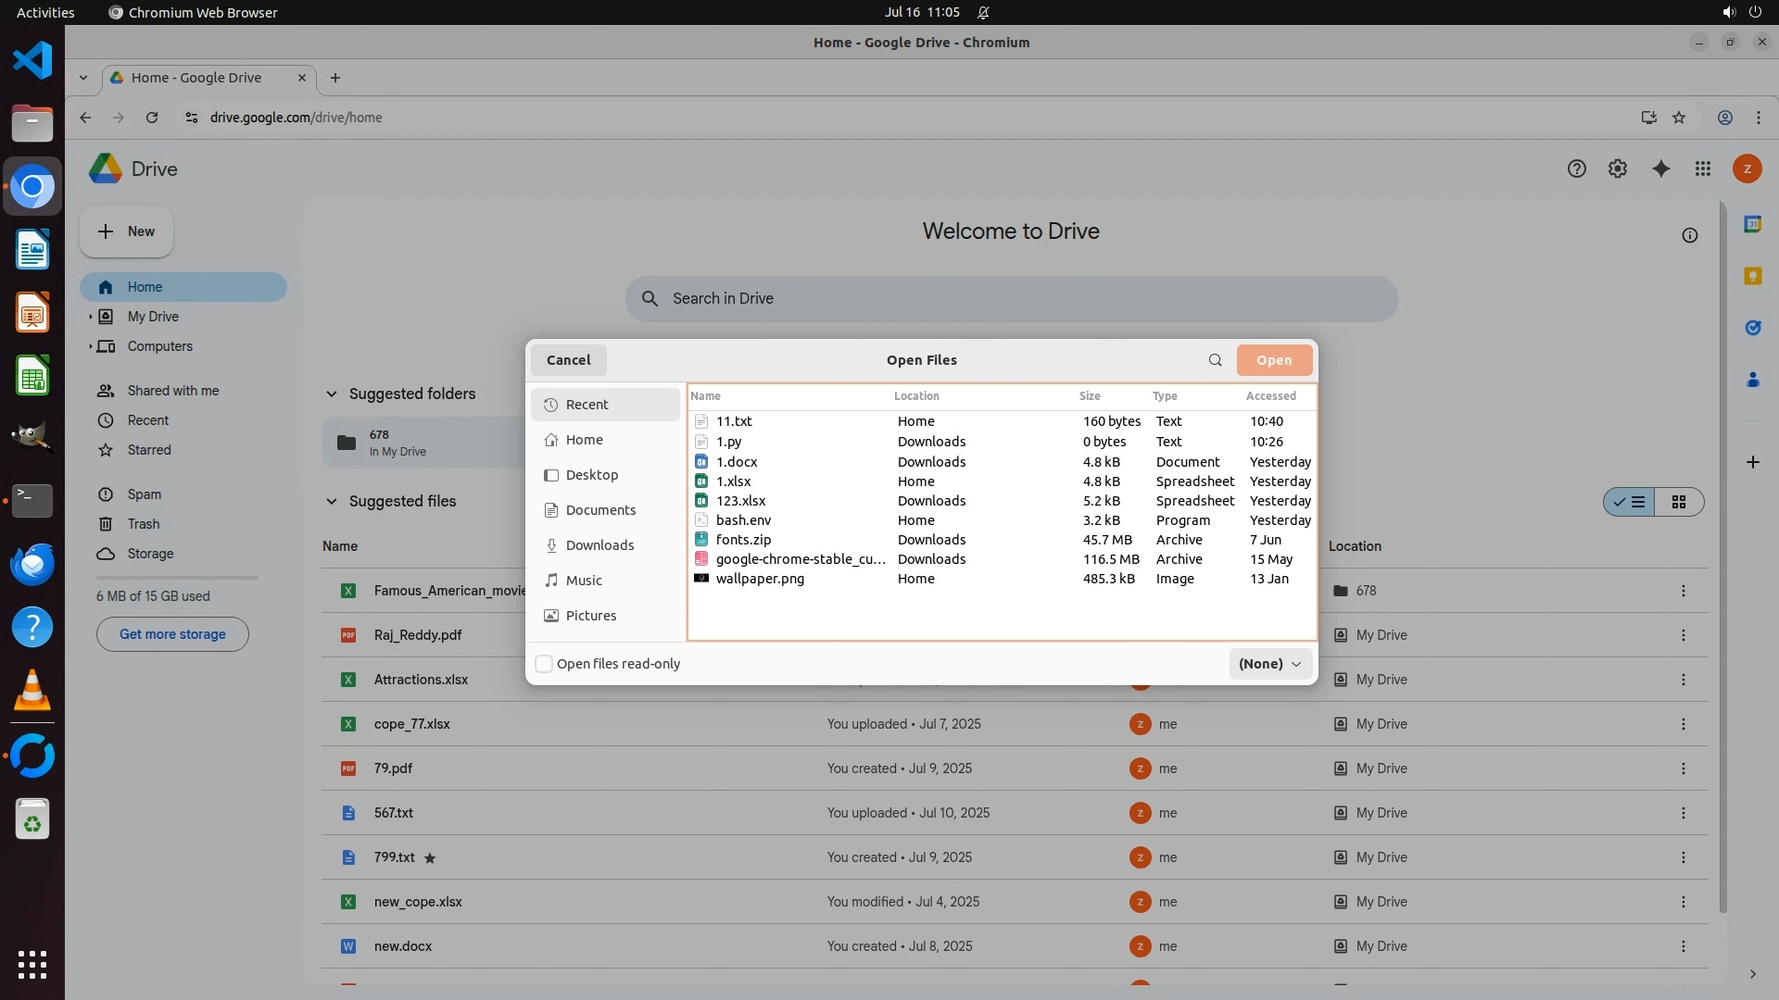This screenshot has width=1779, height=1000.
Task: Collapse the Suggested files section
Action: (331, 501)
